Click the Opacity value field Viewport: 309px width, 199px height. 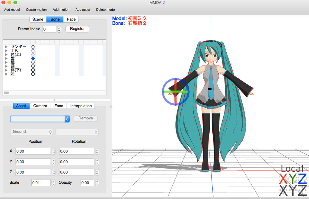click(x=87, y=183)
